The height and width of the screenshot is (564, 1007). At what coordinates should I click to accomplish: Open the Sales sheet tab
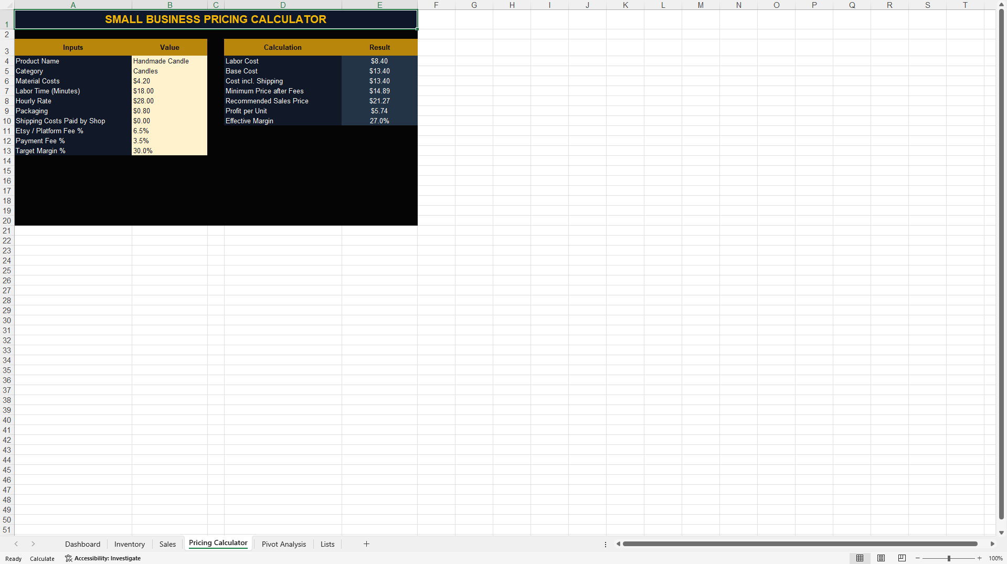point(167,544)
